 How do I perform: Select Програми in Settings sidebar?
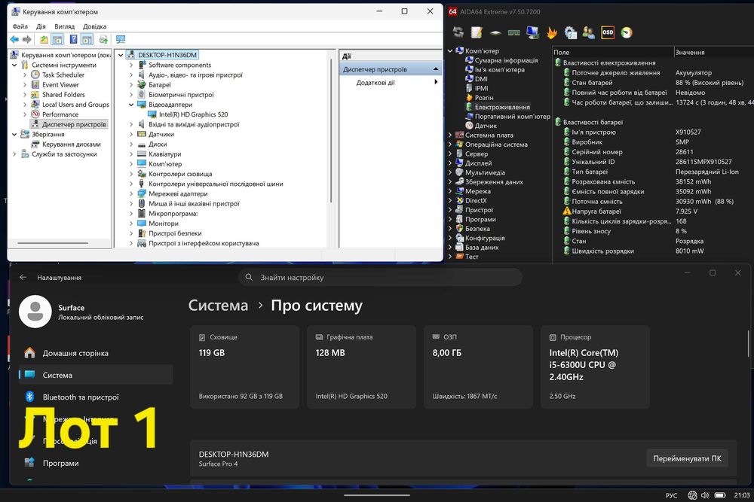97,463
